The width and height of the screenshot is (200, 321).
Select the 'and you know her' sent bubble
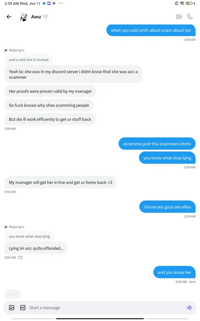coord(174,272)
